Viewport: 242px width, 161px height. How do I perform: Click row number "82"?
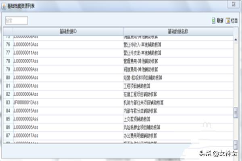pos(8,94)
